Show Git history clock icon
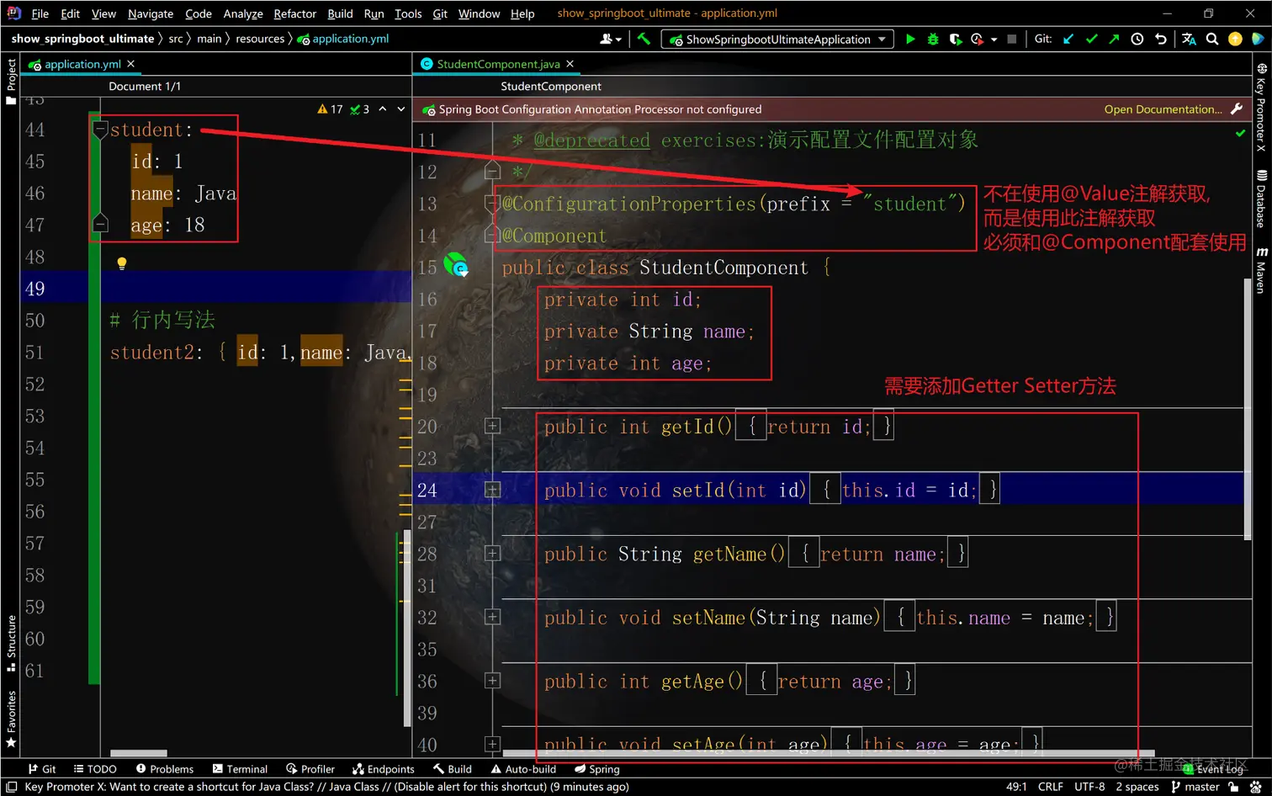The image size is (1272, 796). pyautogui.click(x=1137, y=39)
